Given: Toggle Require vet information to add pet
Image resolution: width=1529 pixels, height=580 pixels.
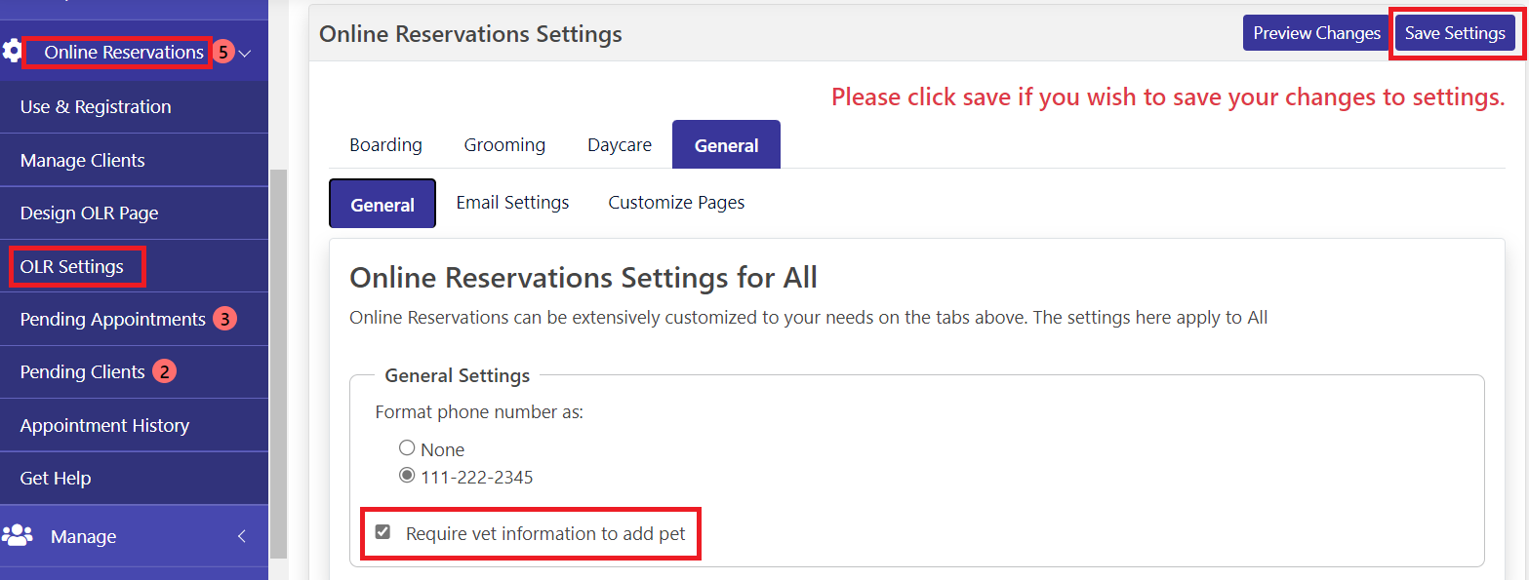Looking at the screenshot, I should (x=382, y=532).
